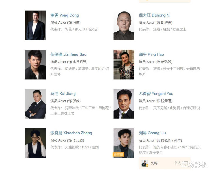Click the 刘畅 username in the bottom card

[x=154, y=163]
